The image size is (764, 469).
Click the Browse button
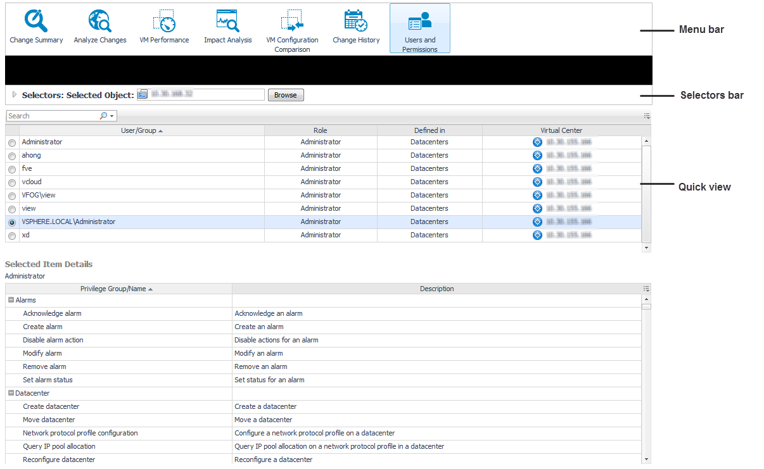285,95
